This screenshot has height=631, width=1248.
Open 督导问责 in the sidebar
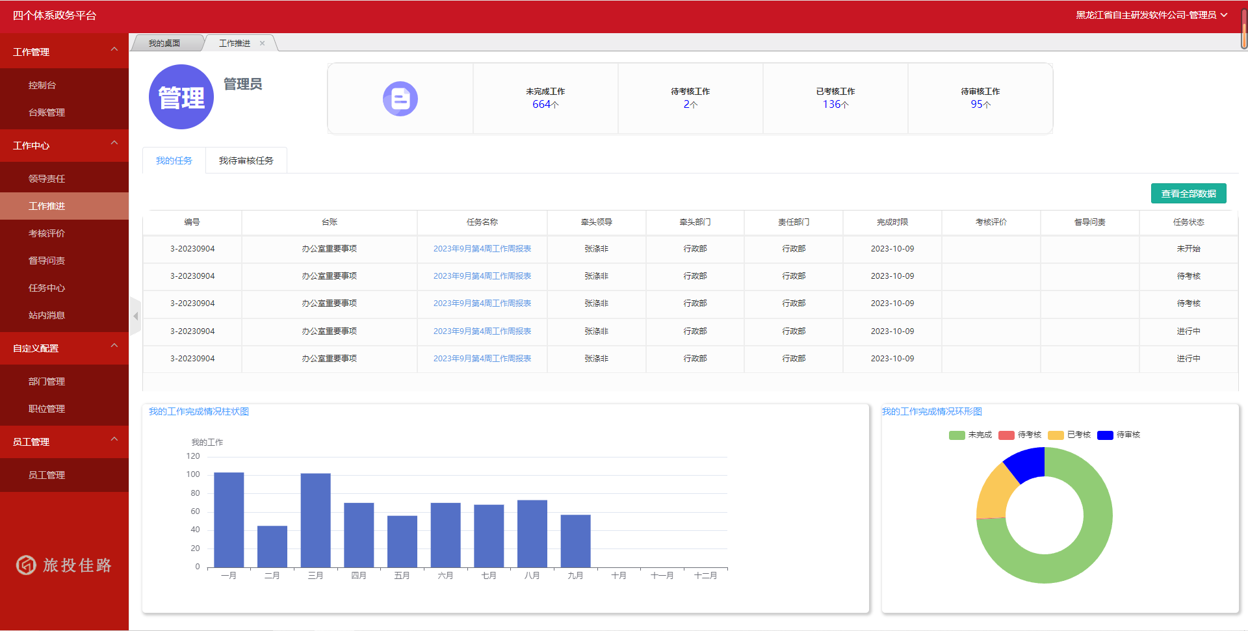coord(64,261)
